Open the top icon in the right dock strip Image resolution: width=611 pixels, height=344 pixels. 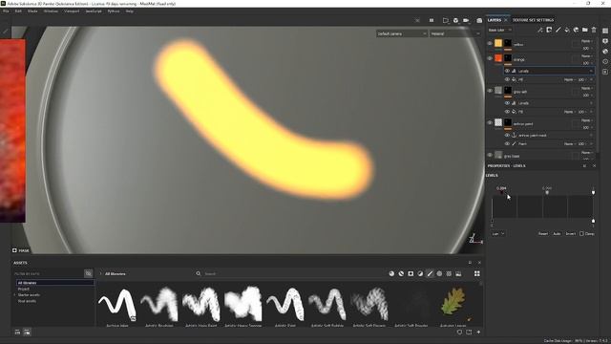point(605,31)
